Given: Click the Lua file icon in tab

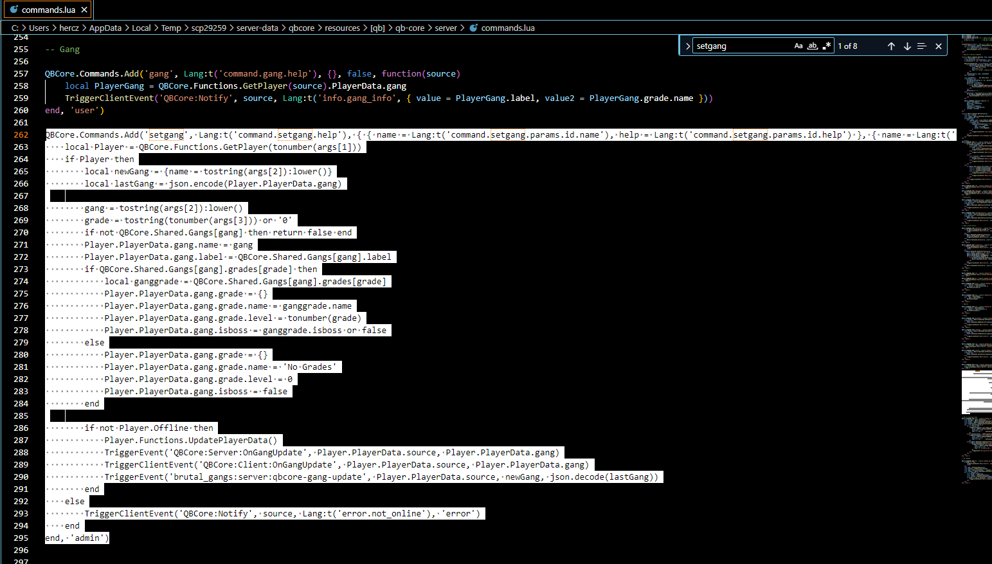Looking at the screenshot, I should 14,10.
